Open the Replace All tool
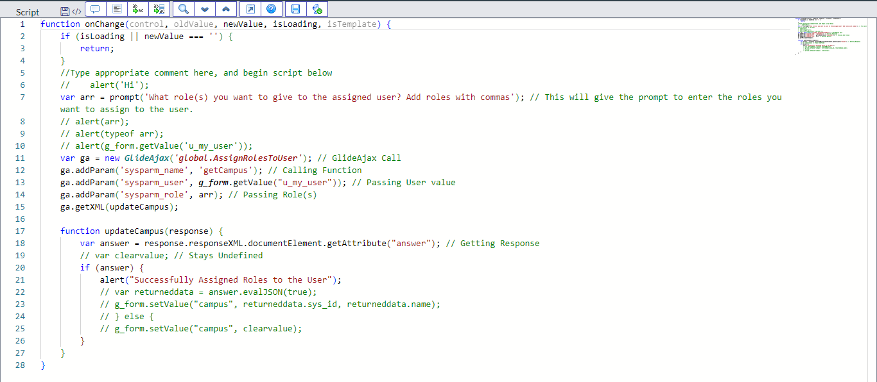 159,9
